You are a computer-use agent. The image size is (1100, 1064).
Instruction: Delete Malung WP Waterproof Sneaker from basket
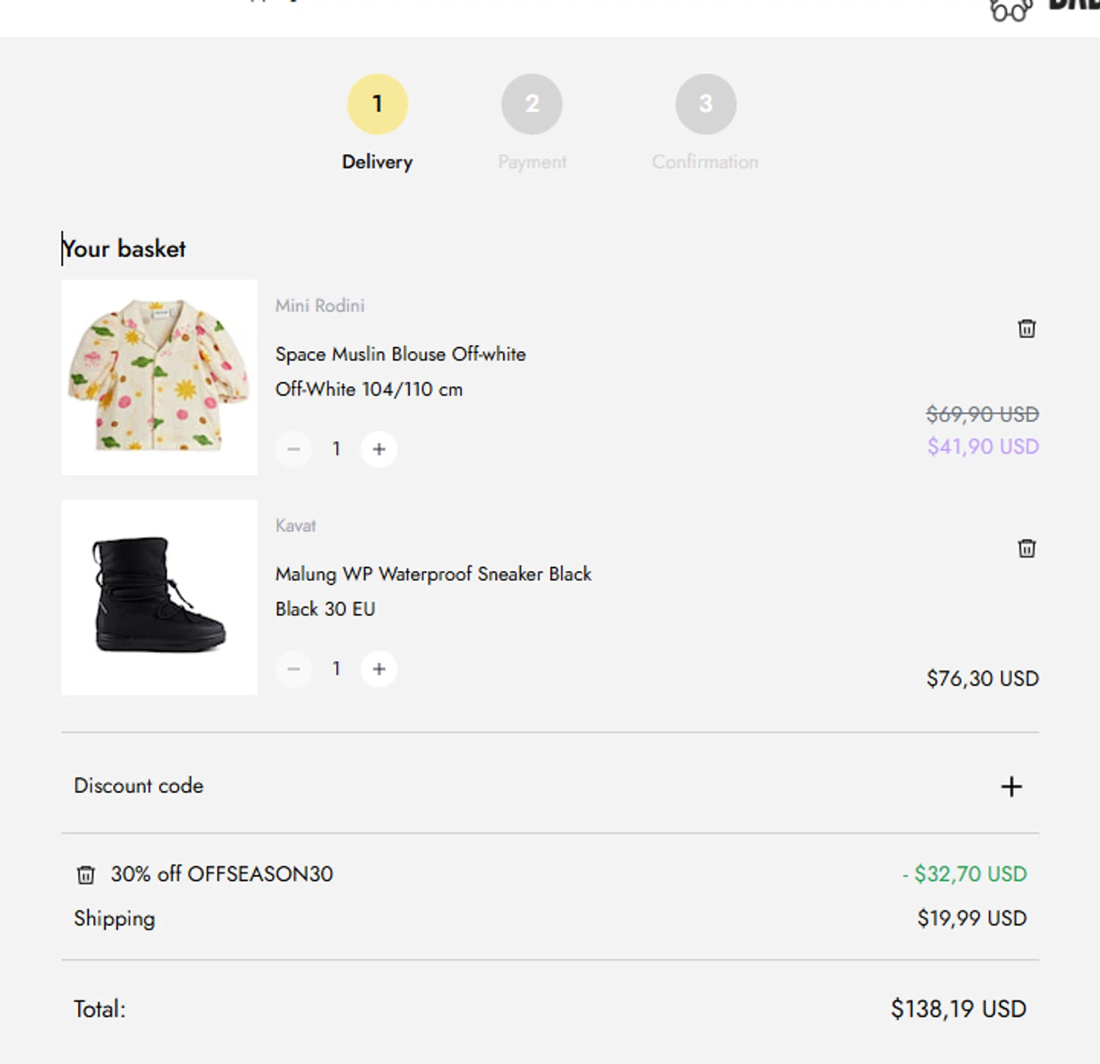pyautogui.click(x=1027, y=548)
